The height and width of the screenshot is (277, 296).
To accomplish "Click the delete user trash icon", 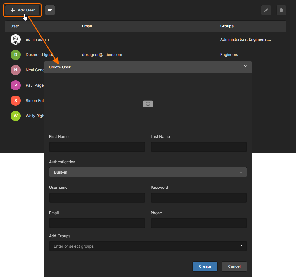I will coord(281,10).
